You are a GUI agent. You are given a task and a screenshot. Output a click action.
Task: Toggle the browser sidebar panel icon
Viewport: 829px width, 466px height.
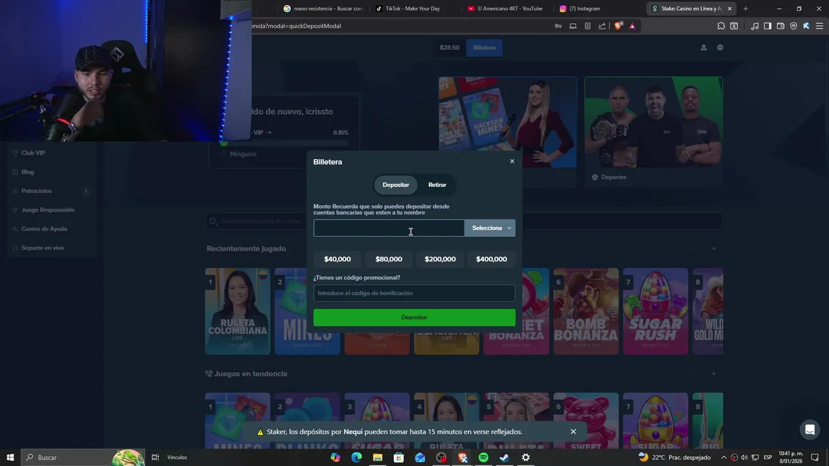(x=767, y=26)
